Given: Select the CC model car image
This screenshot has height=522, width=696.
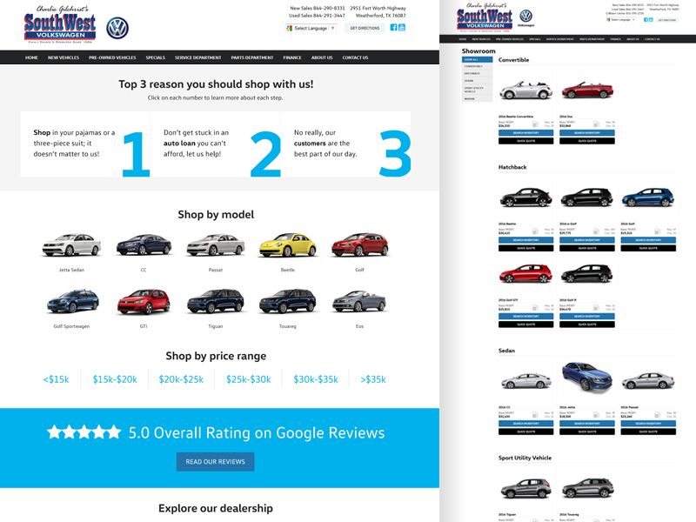Looking at the screenshot, I should (x=144, y=245).
